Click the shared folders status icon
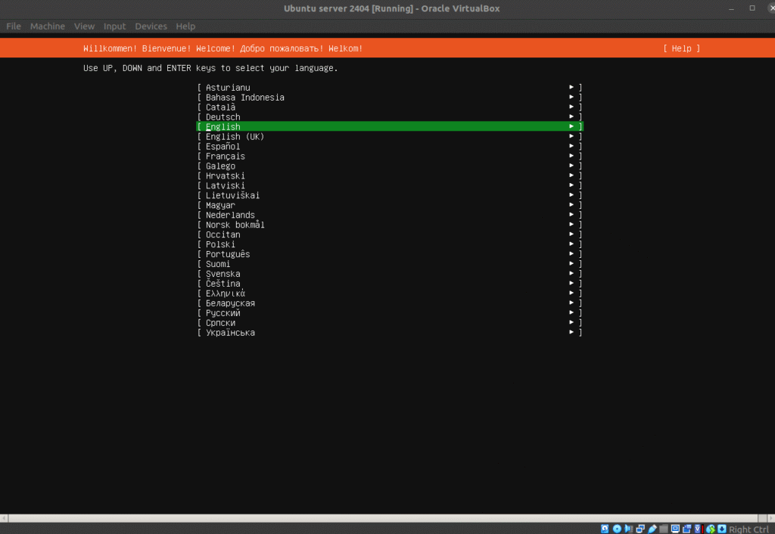The height and width of the screenshot is (534, 775). tap(664, 529)
